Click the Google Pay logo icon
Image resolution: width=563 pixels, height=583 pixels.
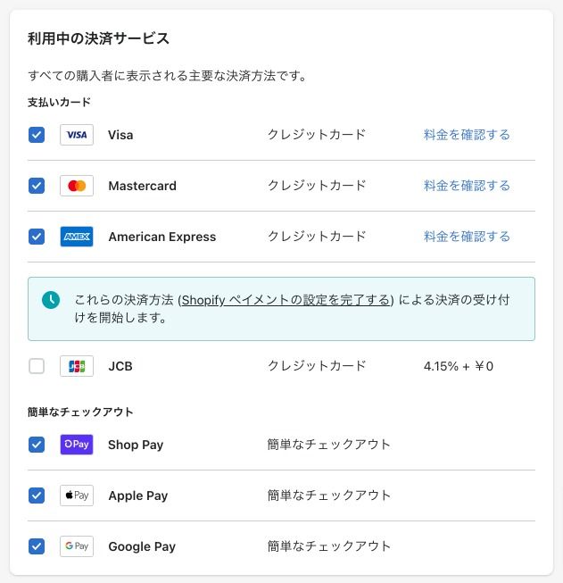(77, 546)
